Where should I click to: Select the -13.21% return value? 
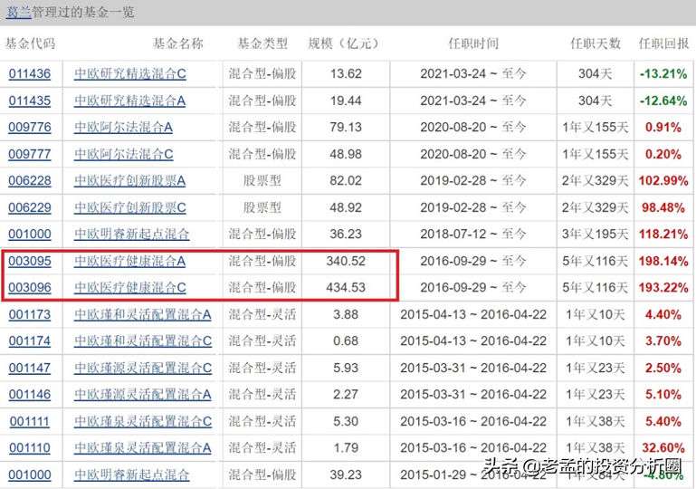(663, 73)
